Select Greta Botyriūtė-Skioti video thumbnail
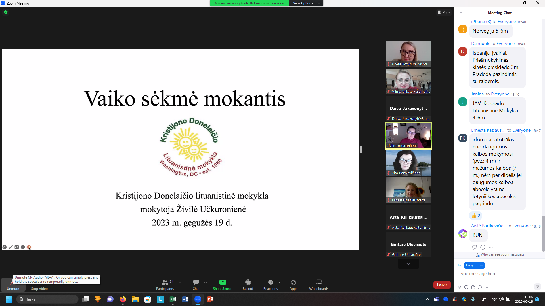The height and width of the screenshot is (306, 545). pos(408,54)
